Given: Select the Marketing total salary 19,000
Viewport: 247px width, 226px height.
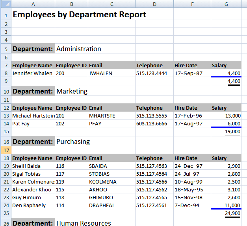Looking at the screenshot, I should point(232,132).
